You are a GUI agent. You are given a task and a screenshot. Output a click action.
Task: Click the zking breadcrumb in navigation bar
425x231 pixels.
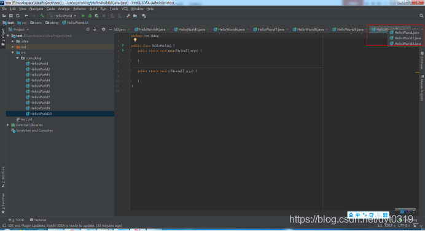pos(52,23)
